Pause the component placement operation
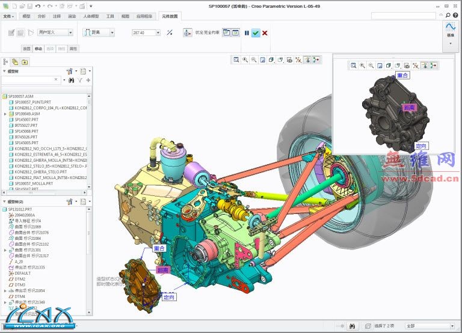 tap(247, 33)
